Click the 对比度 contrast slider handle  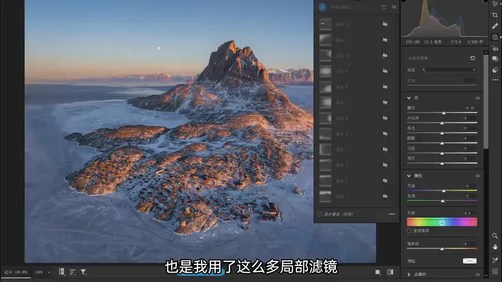coord(442,123)
